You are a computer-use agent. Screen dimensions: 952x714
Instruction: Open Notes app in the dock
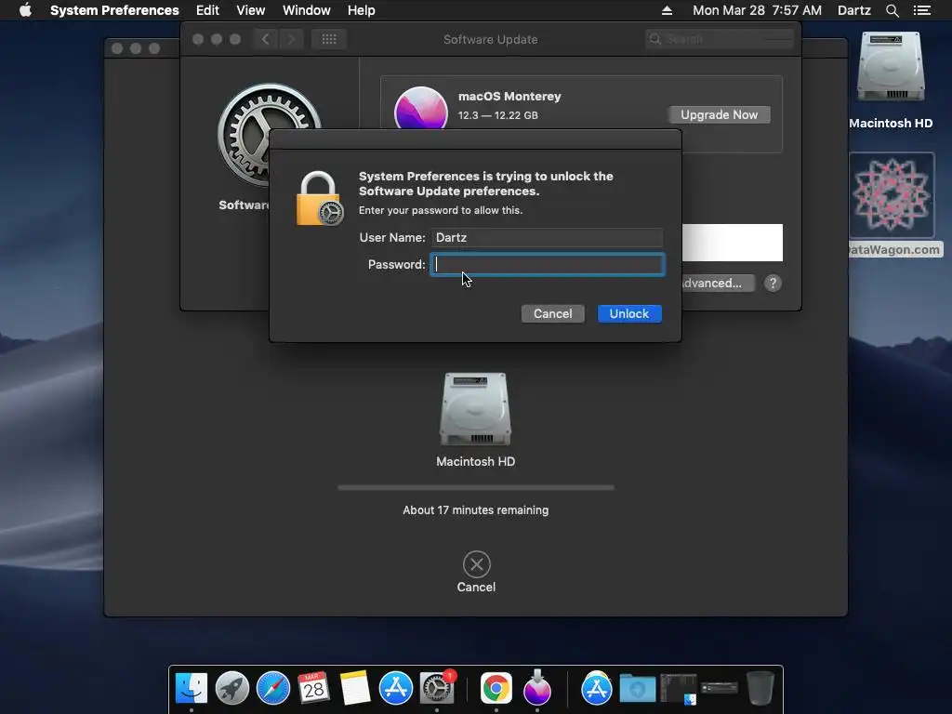pyautogui.click(x=355, y=688)
